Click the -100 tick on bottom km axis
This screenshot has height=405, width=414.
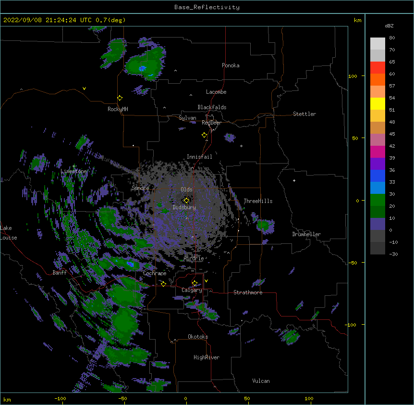point(60,399)
